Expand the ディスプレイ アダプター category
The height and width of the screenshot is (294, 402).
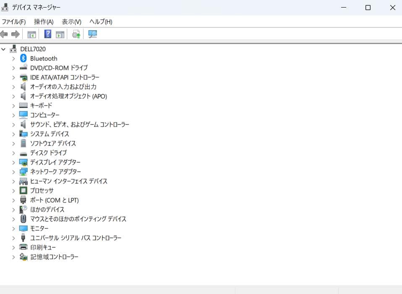(x=13, y=162)
